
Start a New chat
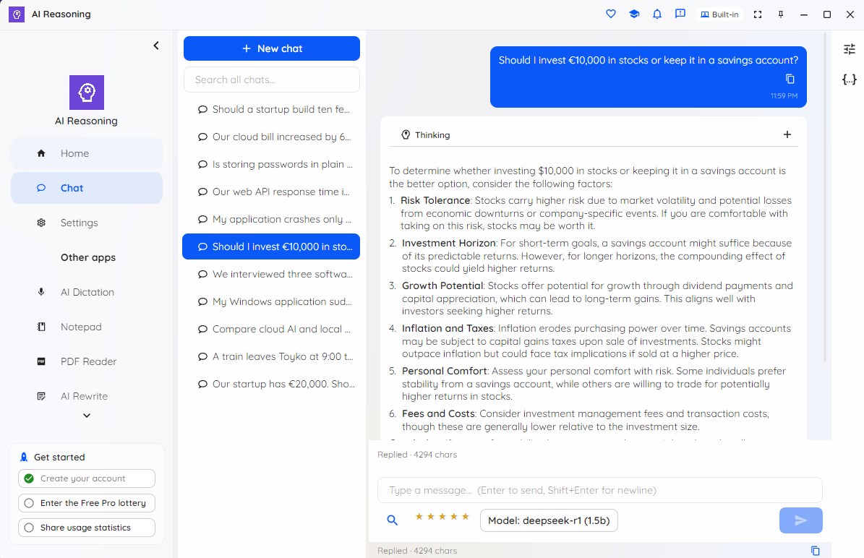[x=272, y=48]
